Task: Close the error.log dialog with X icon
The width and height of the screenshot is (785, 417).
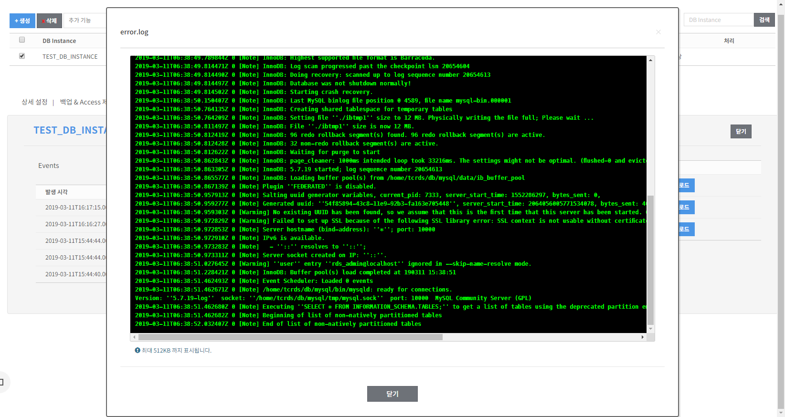Action: point(658,32)
